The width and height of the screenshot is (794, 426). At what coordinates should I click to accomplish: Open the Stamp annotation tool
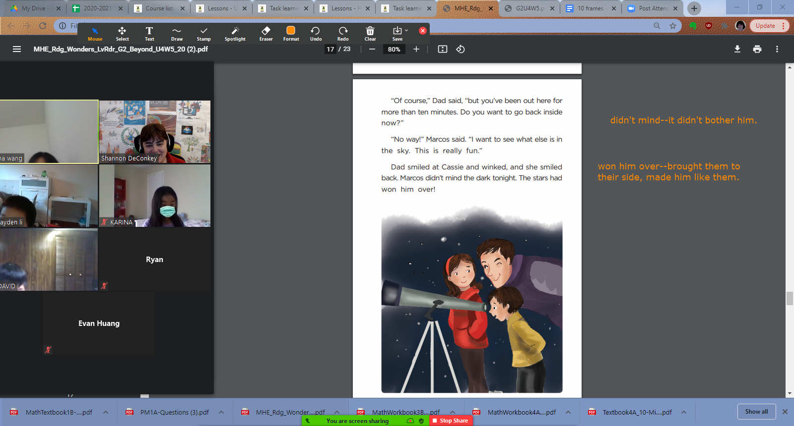tap(203, 34)
